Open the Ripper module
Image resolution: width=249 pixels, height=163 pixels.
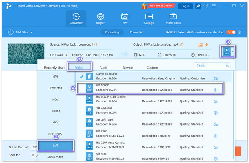click(x=100, y=19)
